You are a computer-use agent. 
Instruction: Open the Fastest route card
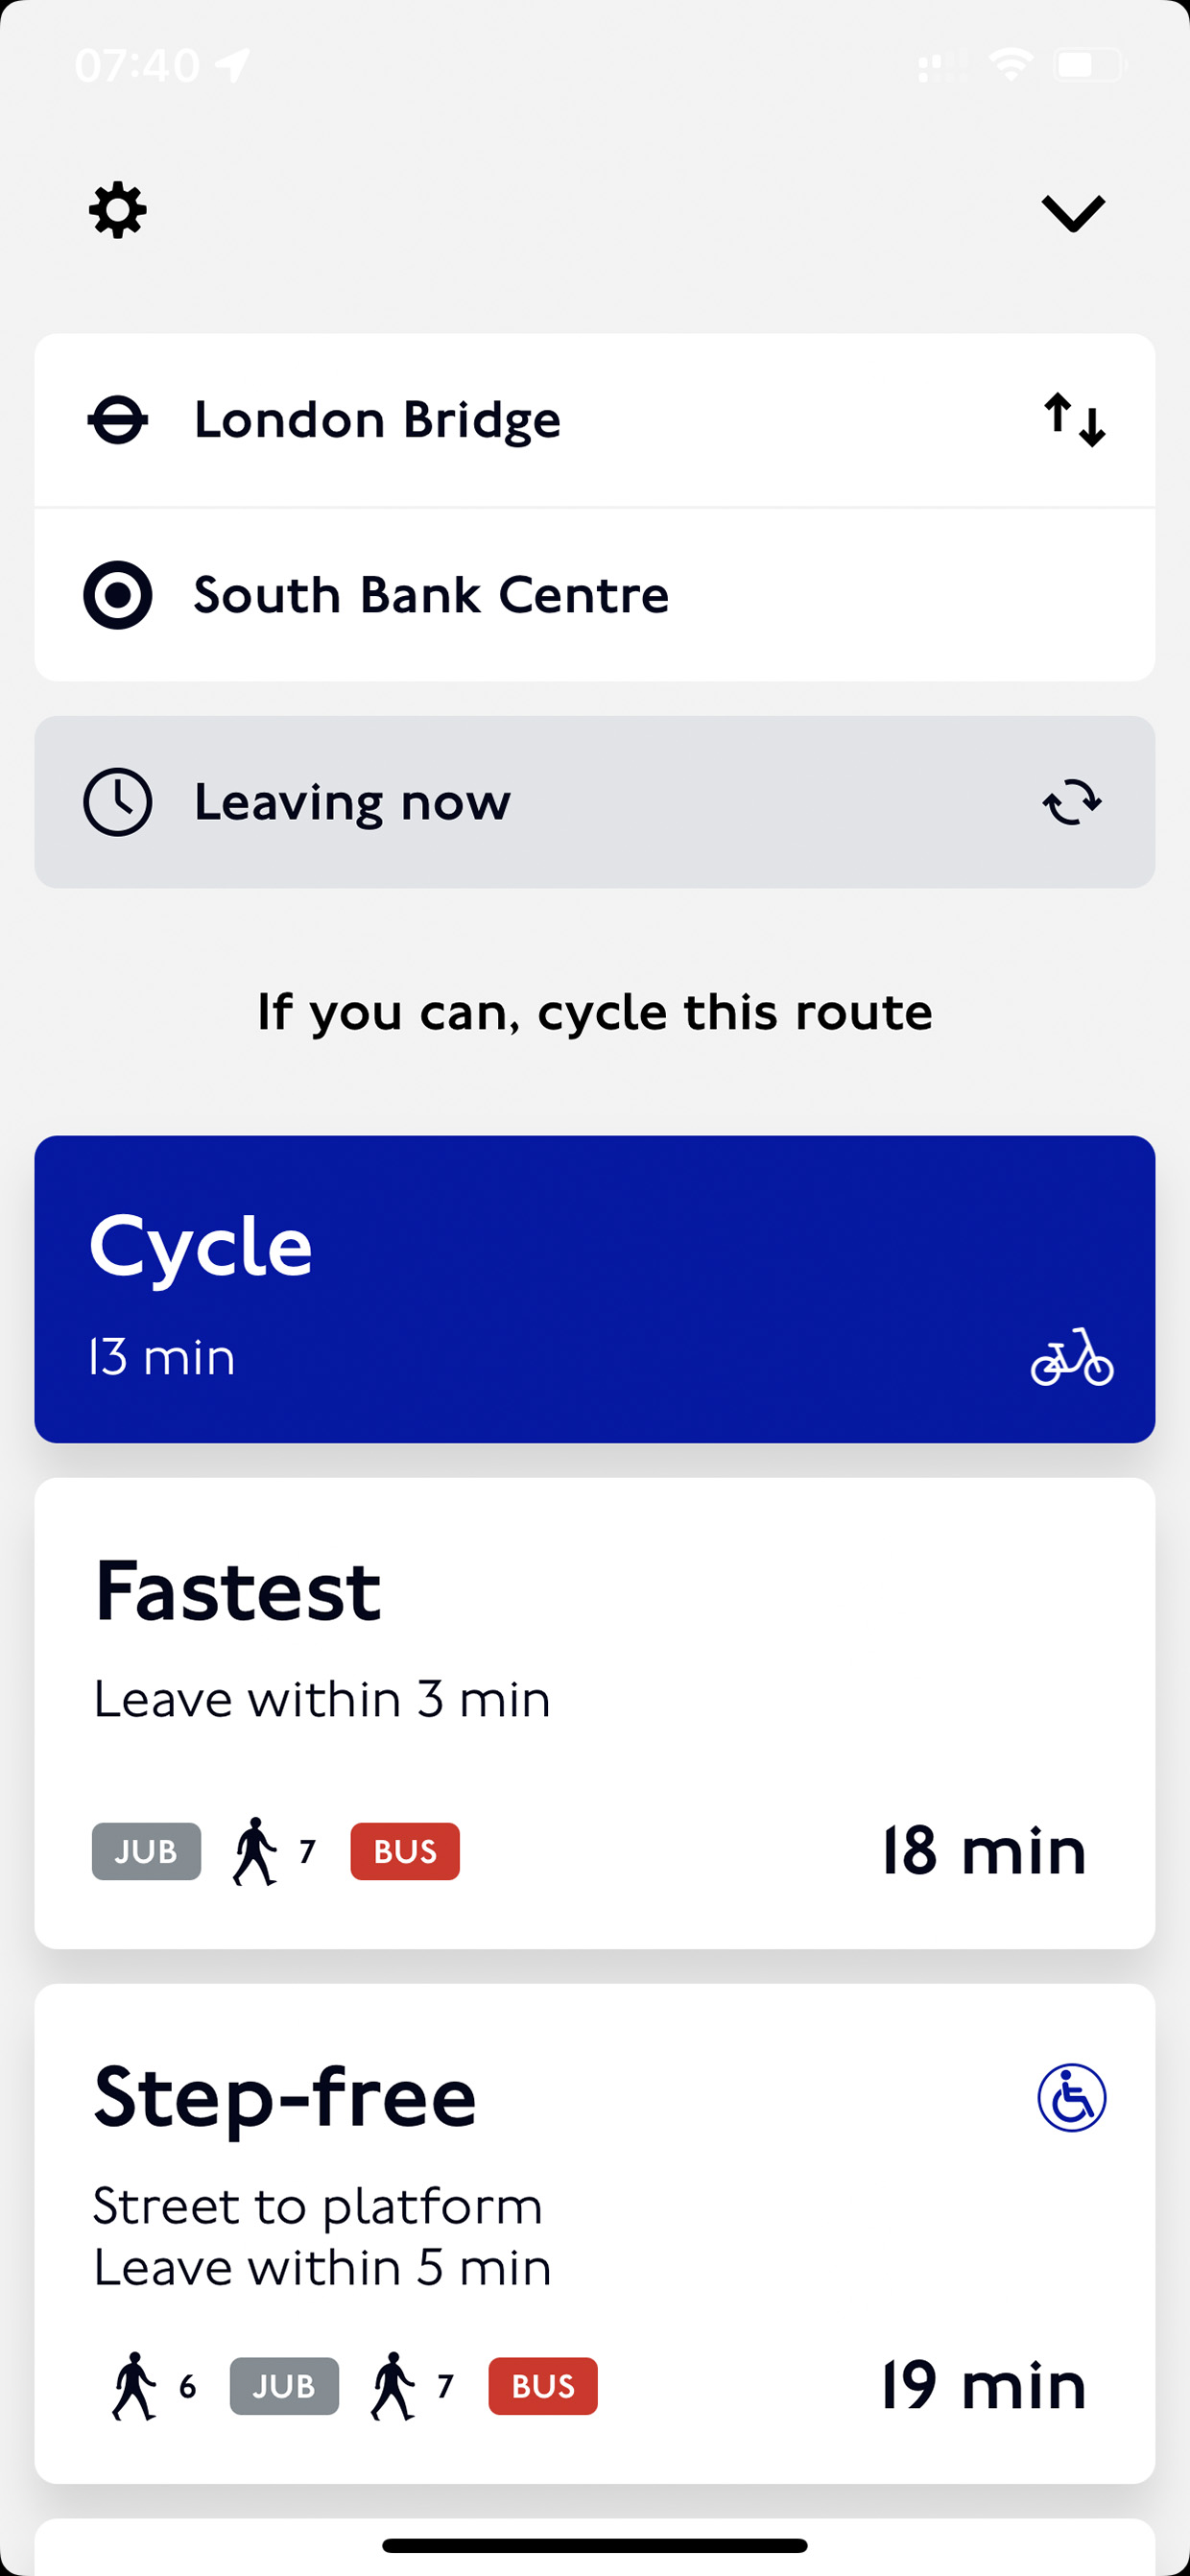595,1713
